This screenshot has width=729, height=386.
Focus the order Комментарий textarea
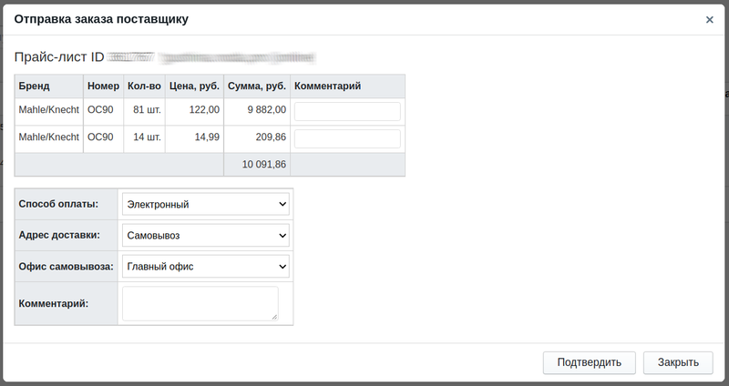pyautogui.click(x=200, y=303)
